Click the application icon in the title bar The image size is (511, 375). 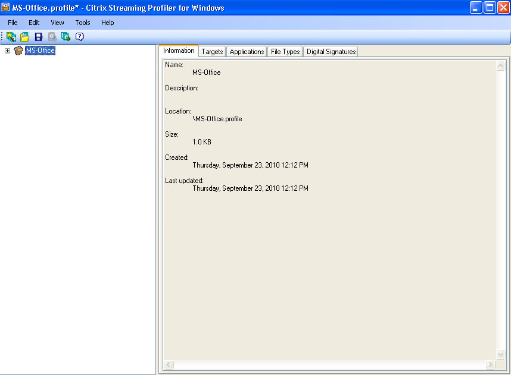[x=5, y=7]
